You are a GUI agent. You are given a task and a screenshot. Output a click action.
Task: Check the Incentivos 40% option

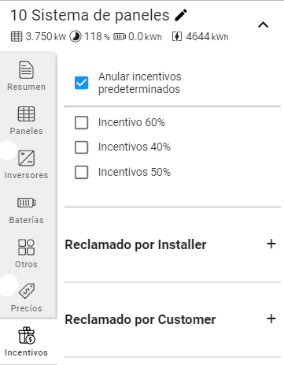click(81, 147)
